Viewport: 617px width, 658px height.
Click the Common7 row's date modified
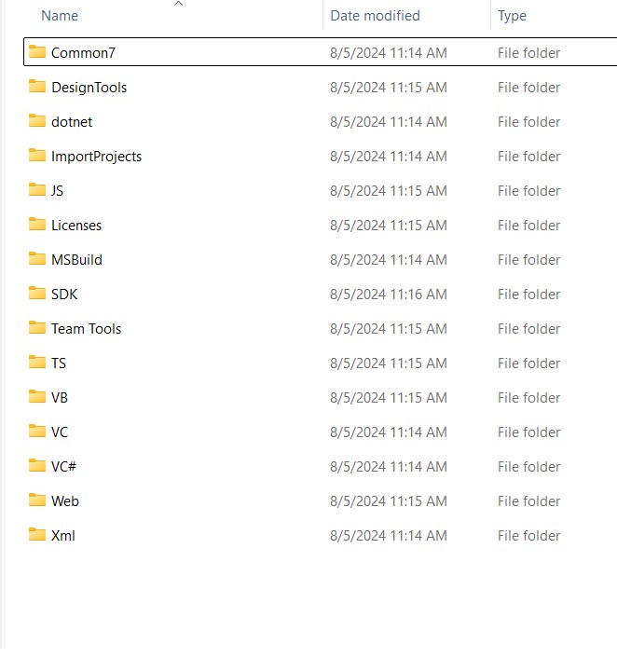389,53
